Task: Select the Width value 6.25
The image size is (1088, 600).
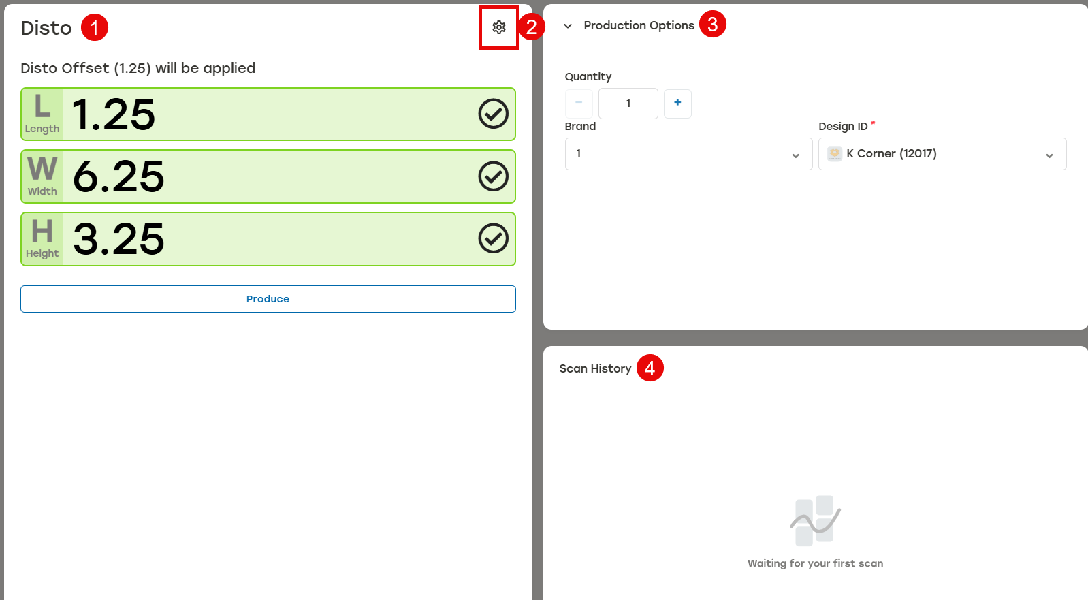Action: [118, 177]
